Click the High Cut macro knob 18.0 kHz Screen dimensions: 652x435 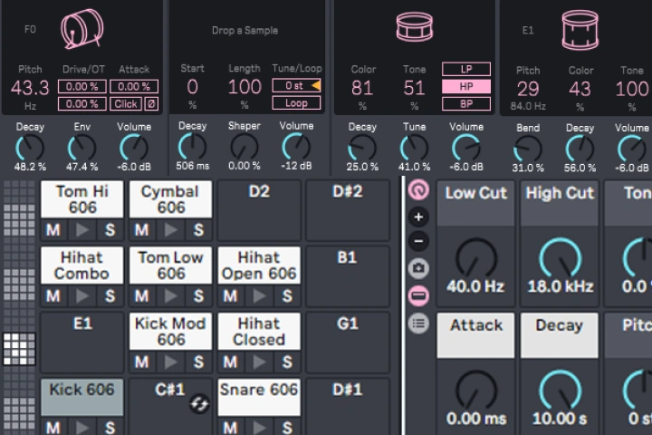pos(560,257)
